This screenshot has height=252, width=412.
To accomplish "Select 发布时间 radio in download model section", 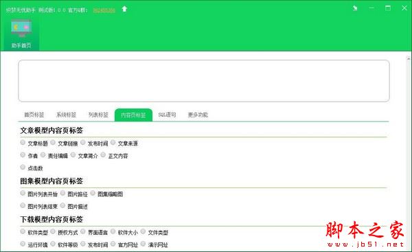I will click(x=83, y=244).
